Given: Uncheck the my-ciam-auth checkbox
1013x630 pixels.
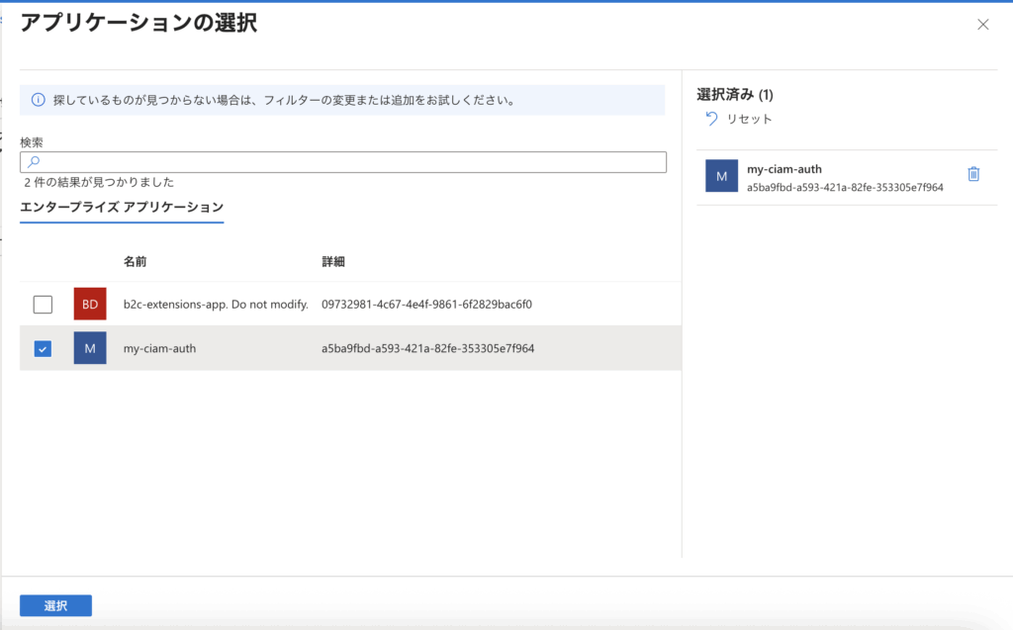Looking at the screenshot, I should pos(43,348).
